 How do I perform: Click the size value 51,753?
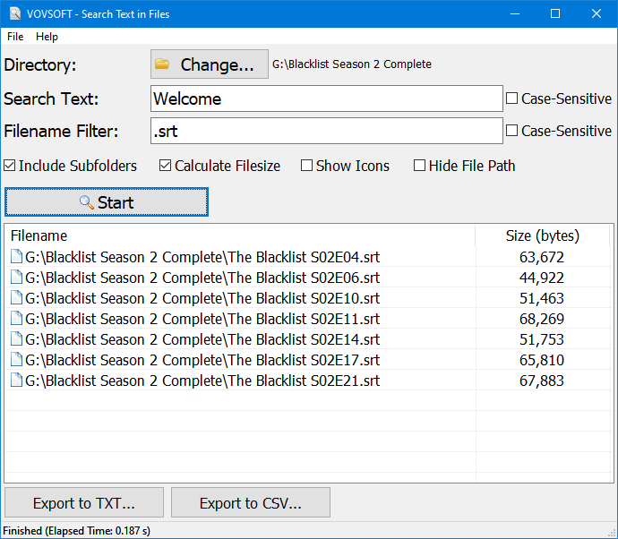pos(542,339)
